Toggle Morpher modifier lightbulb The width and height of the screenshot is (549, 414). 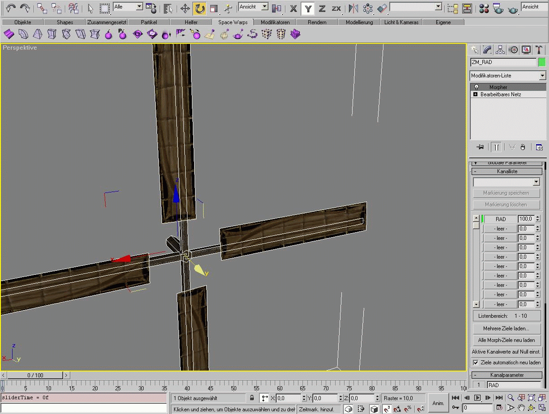pyautogui.click(x=476, y=87)
